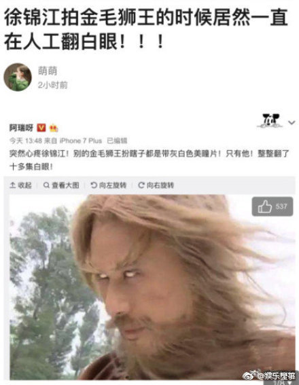Click the 娱乐屋事 Weibo watermark
Screen dimensions: 299x385
point(269,375)
